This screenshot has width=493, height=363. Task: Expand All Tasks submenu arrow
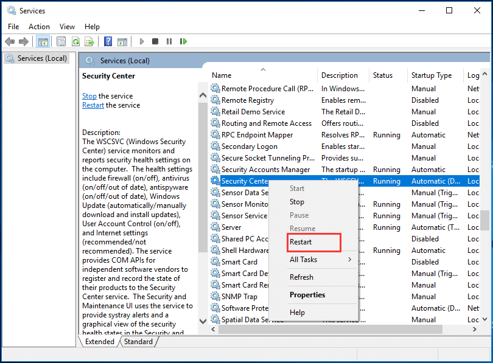pos(349,260)
